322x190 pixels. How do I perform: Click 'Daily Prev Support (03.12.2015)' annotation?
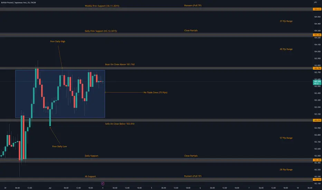point(101,31)
